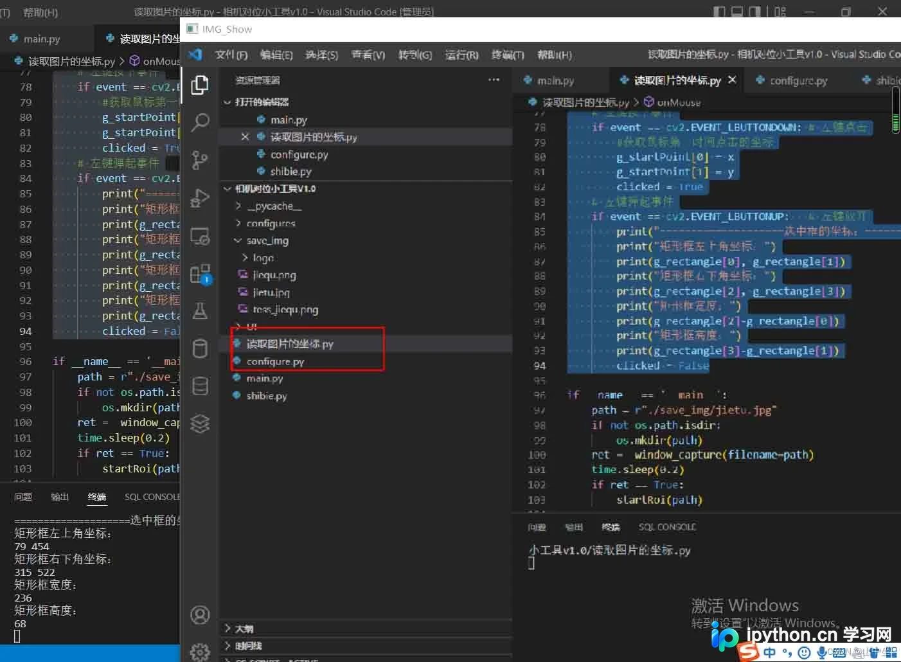Select 输出 panel tab in background VS Code

60,497
